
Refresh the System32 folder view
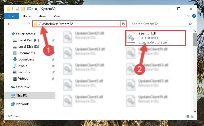(123, 24)
